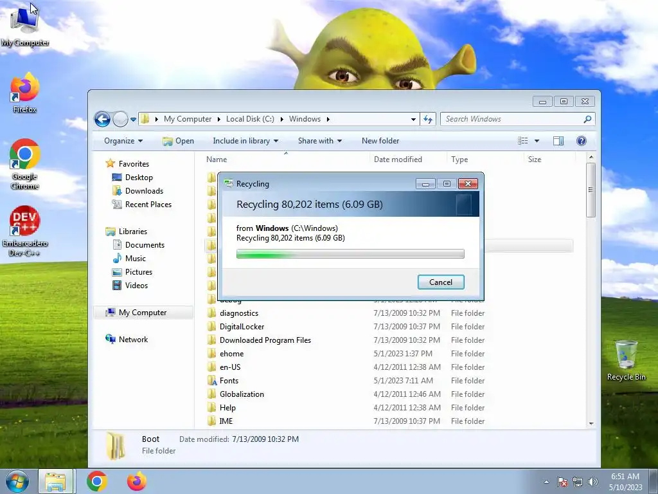
Task: Open the My Computer desktop icon
Action: pyautogui.click(x=25, y=26)
